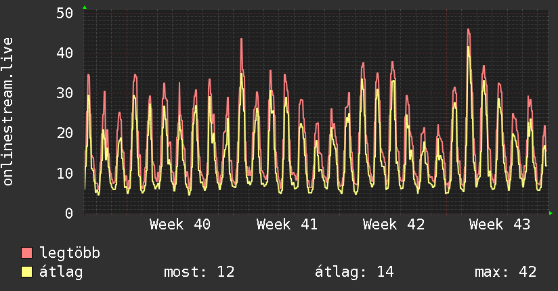Click the green arrow atop the y-axis
The height and width of the screenshot is (291, 558).
(85, 7)
